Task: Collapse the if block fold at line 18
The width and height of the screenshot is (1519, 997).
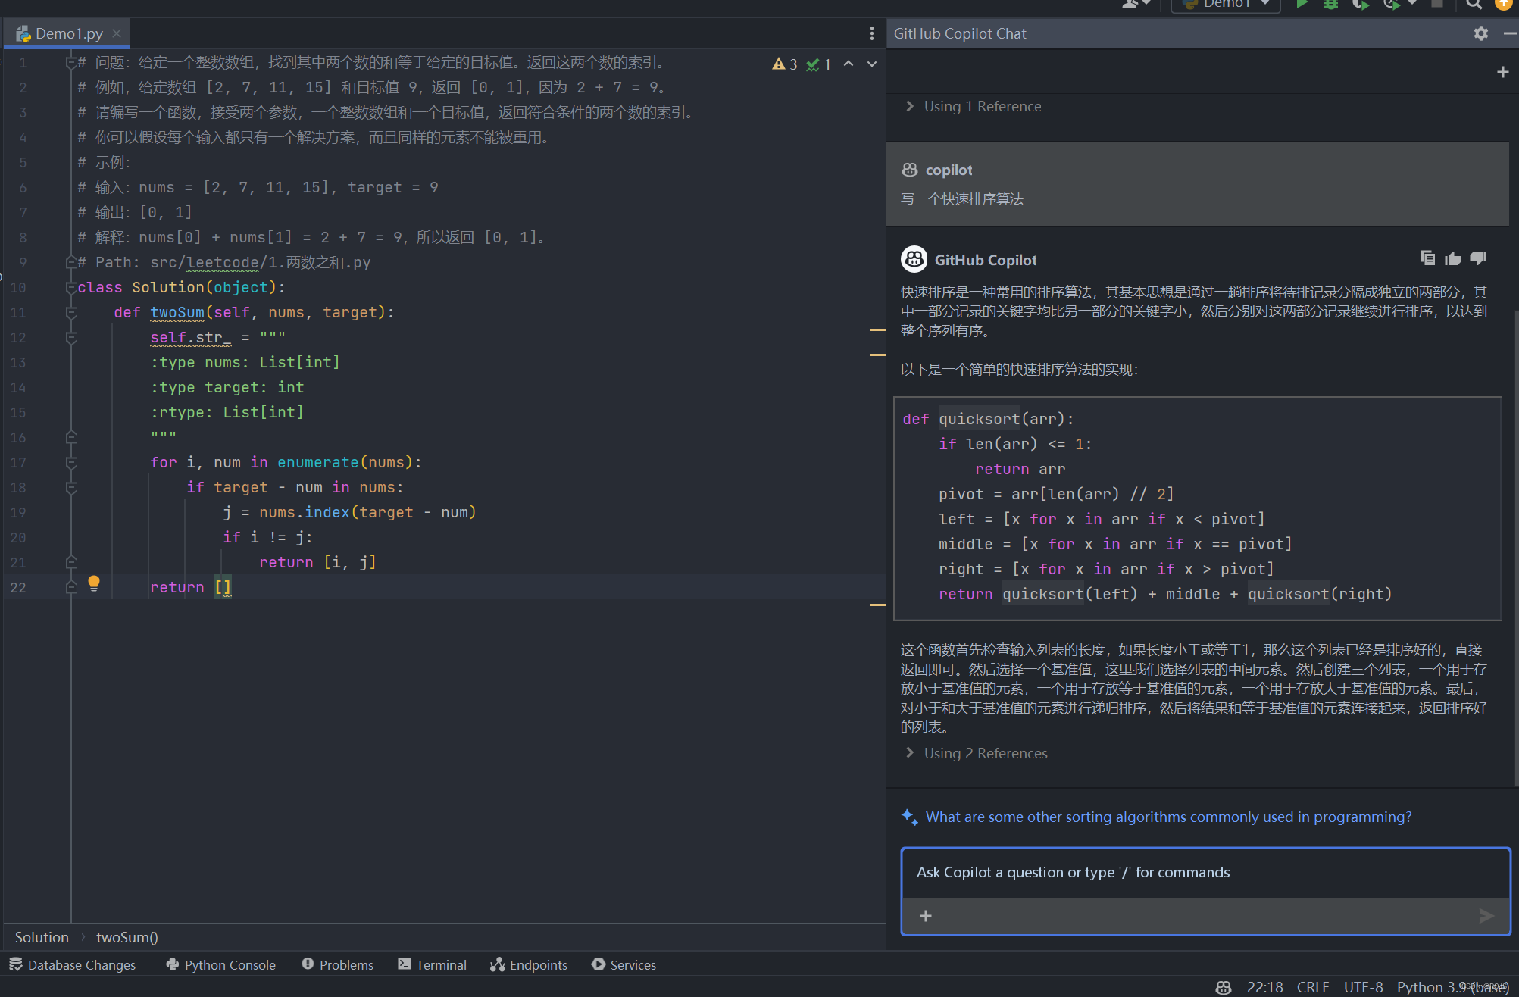Action: [71, 487]
